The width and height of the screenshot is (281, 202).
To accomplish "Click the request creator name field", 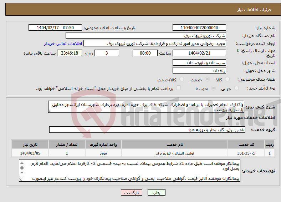I will [x=155, y=44].
